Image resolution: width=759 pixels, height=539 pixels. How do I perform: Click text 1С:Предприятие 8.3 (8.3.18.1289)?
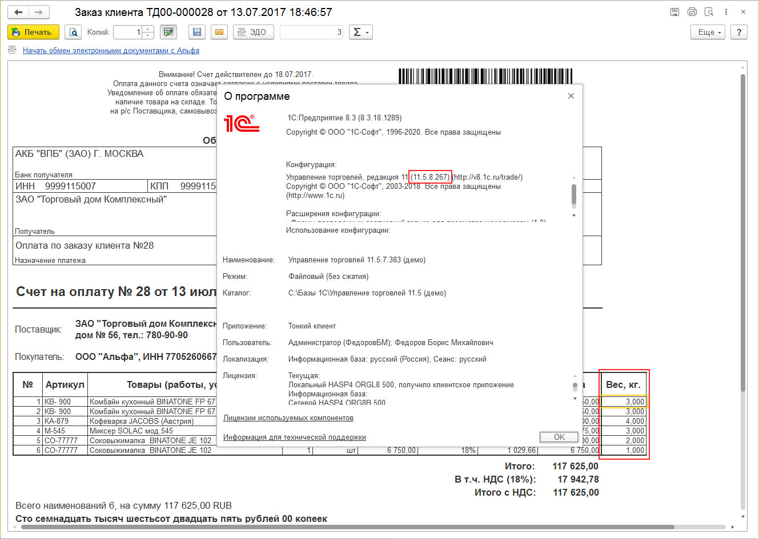tap(344, 118)
